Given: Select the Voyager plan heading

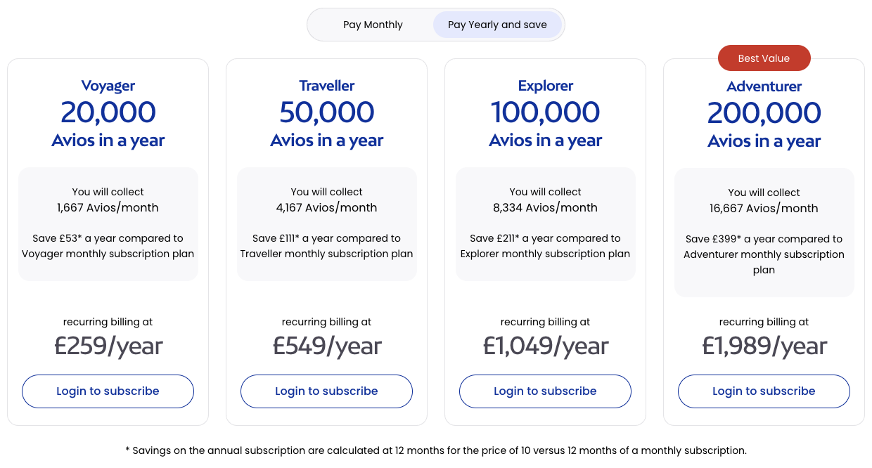Looking at the screenshot, I should [108, 86].
